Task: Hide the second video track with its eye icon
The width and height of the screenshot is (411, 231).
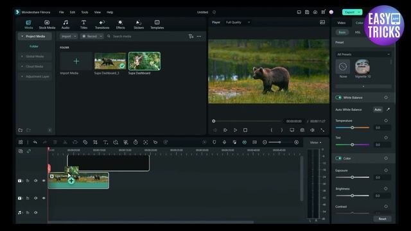Action: 44,198
